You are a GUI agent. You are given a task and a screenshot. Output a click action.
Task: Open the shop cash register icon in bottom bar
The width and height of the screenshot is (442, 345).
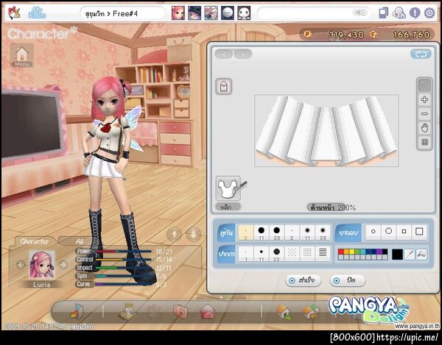tap(127, 311)
